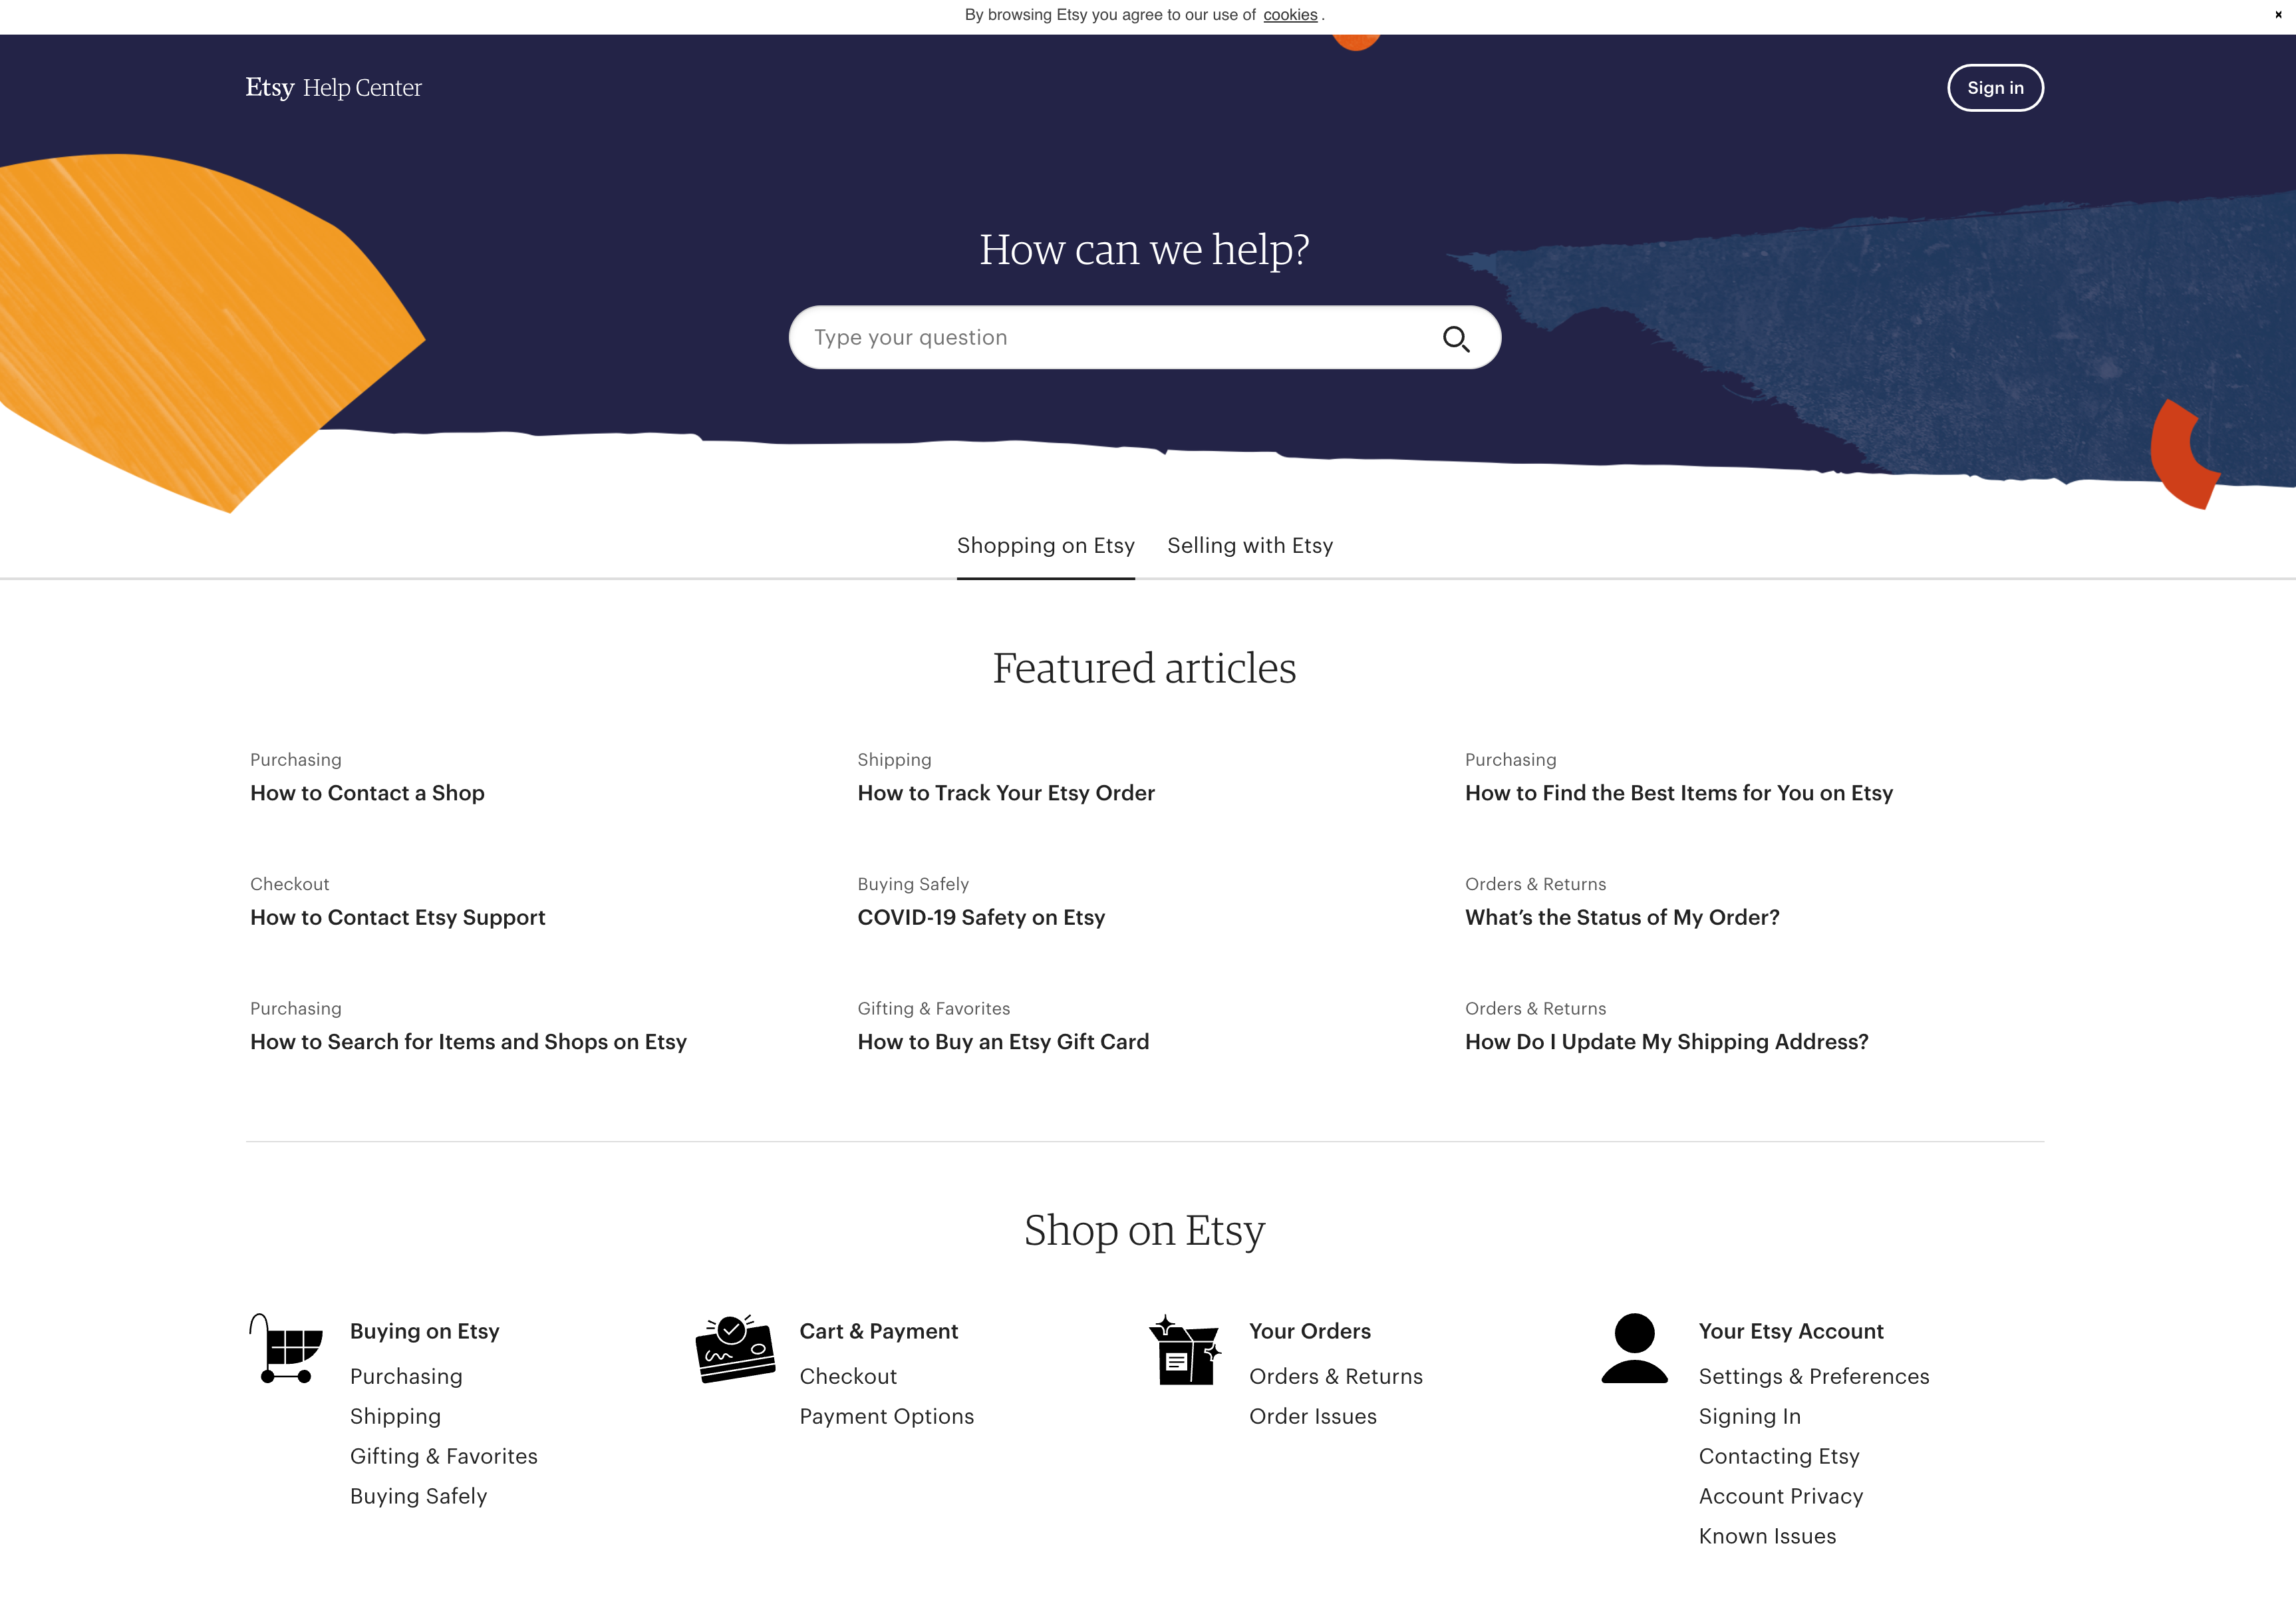Image resolution: width=2296 pixels, height=1610 pixels.
Task: Click the COVID-19 Safety on Etsy article
Action: (x=982, y=915)
